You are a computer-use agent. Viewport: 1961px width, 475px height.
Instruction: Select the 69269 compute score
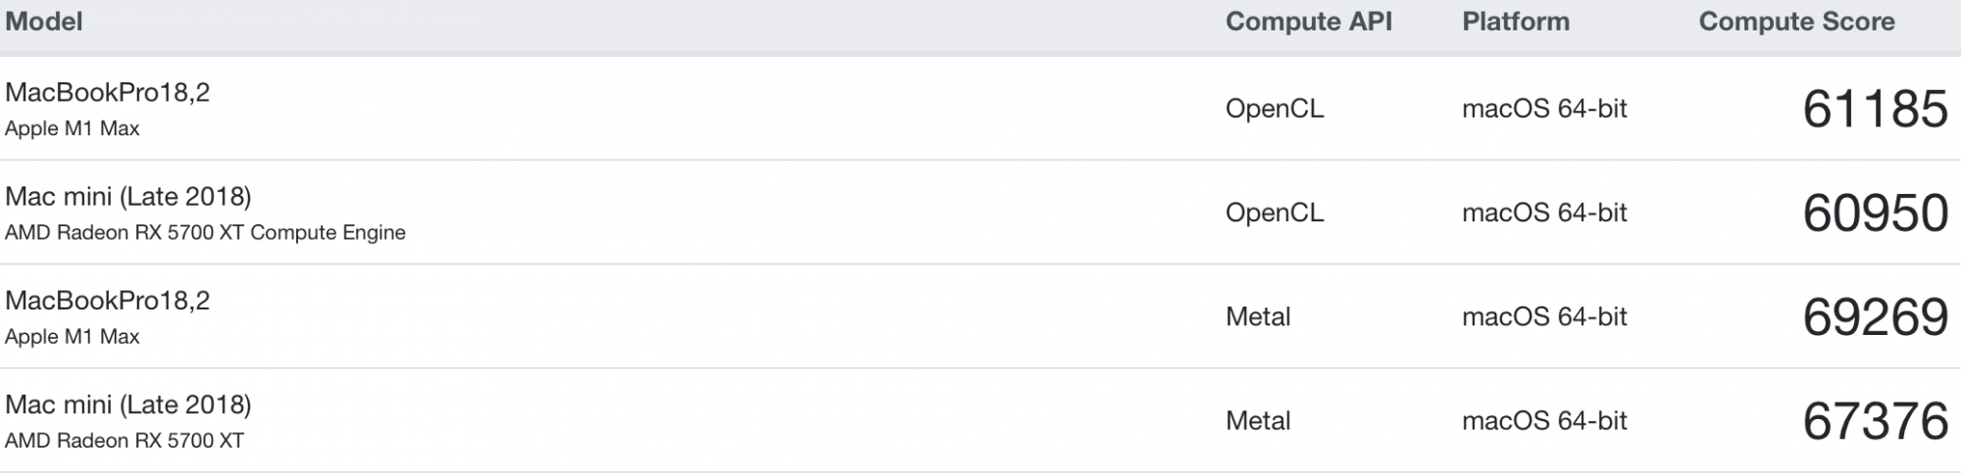[x=1875, y=316]
